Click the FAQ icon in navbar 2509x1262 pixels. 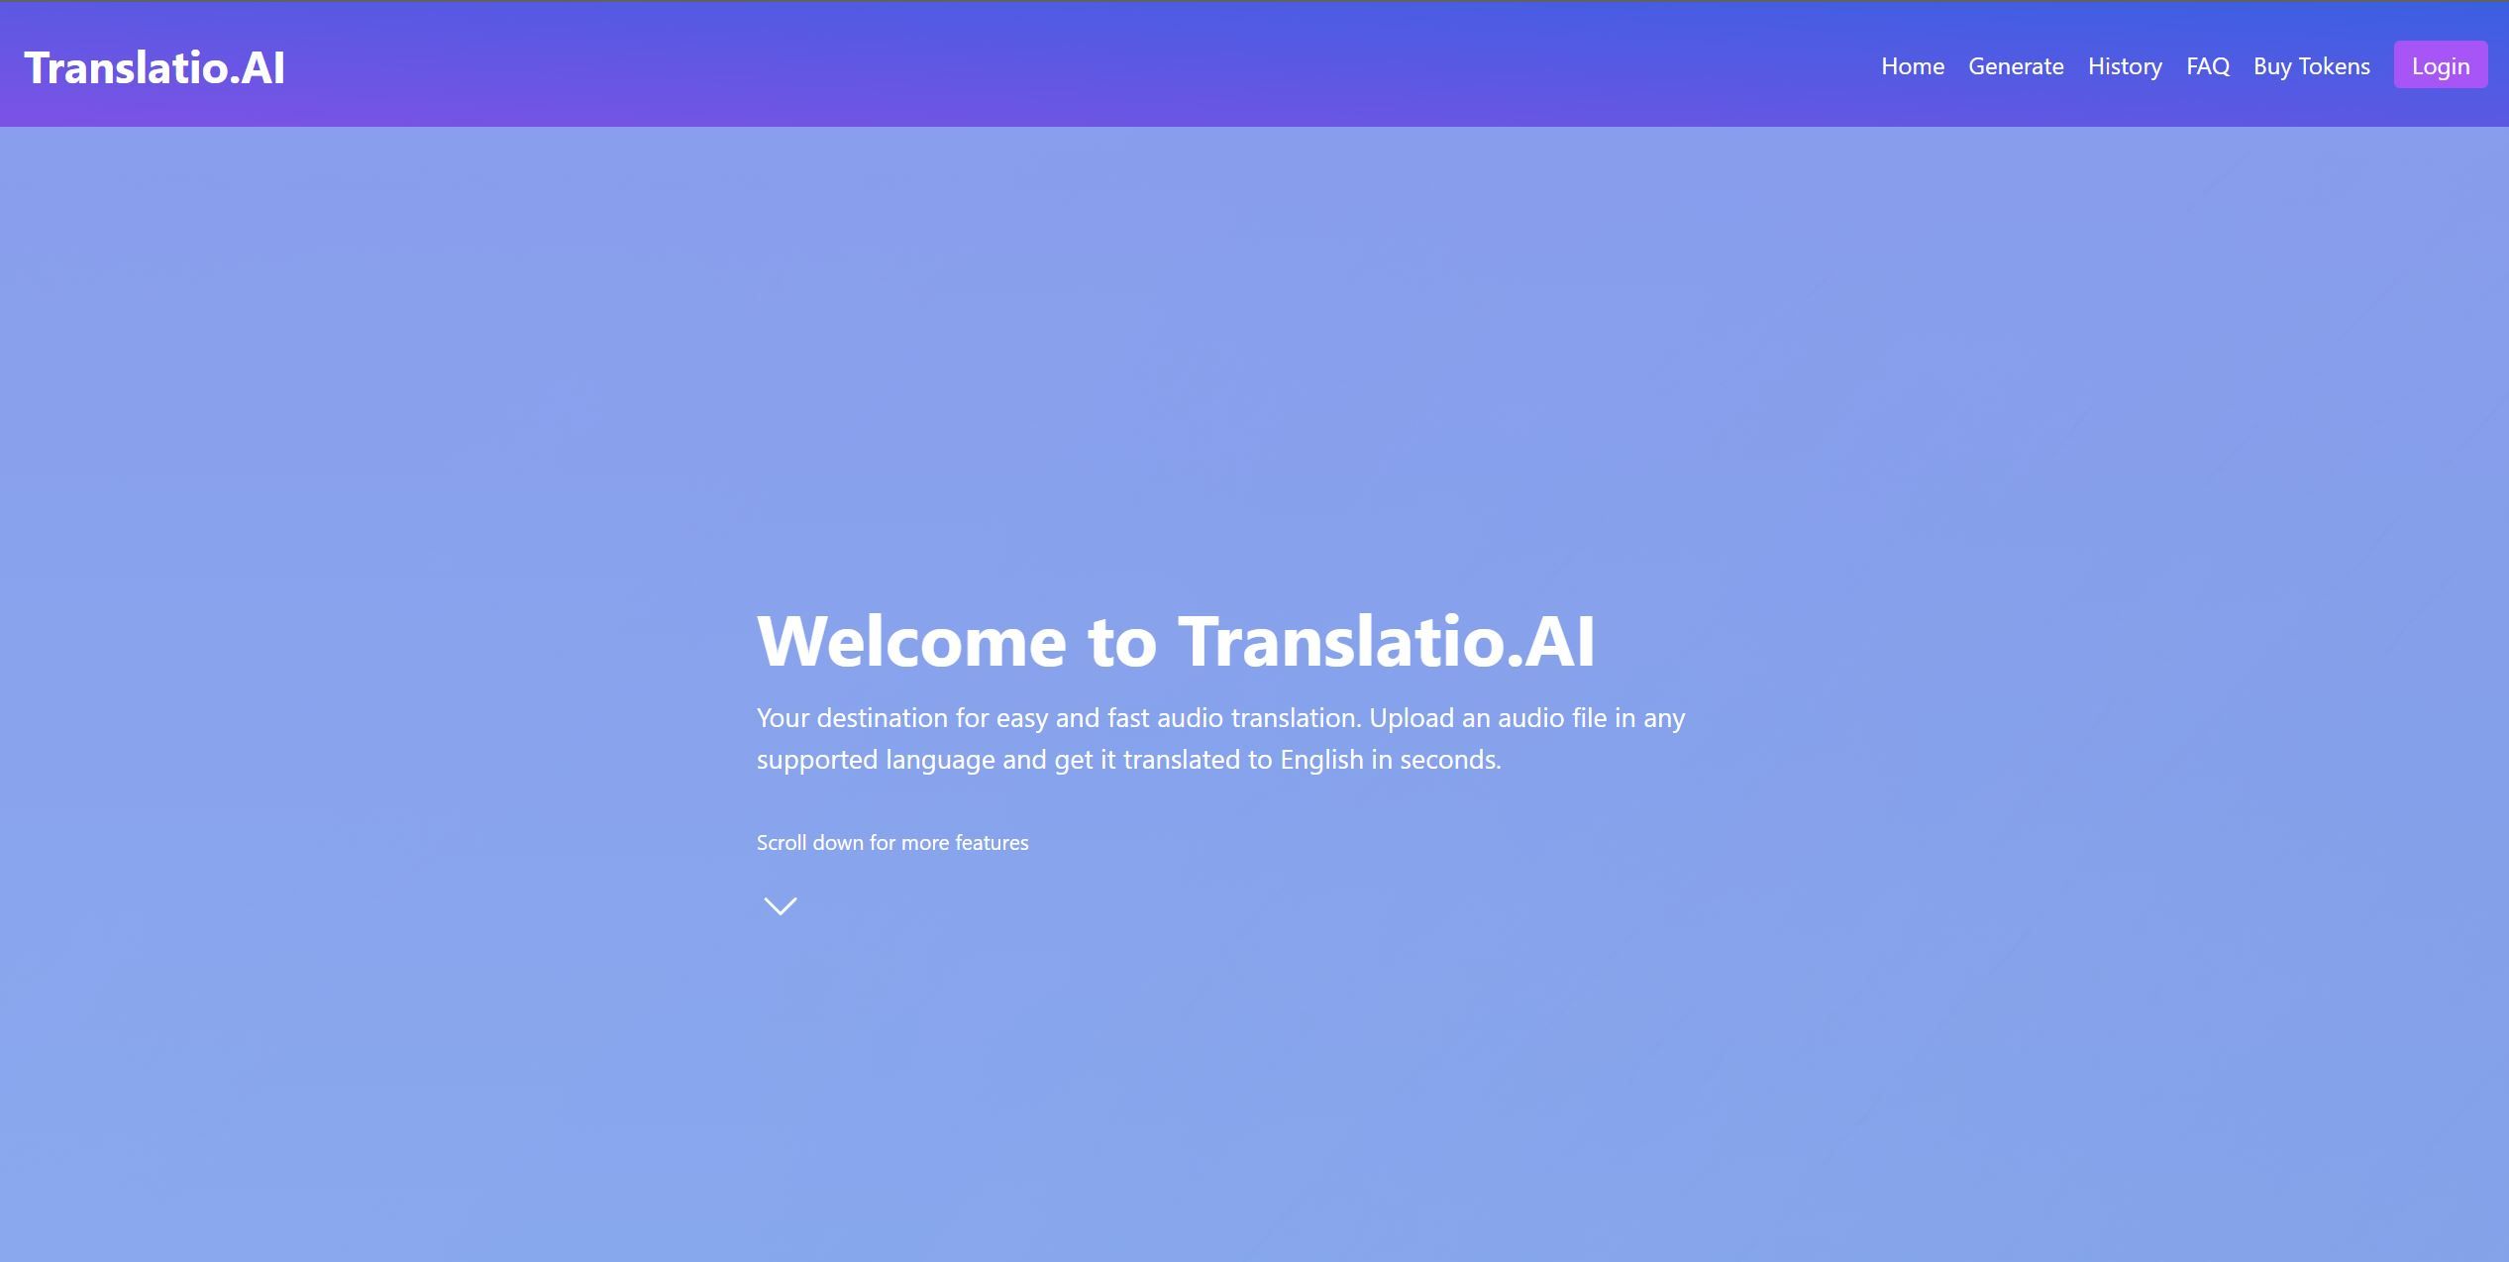click(2208, 64)
